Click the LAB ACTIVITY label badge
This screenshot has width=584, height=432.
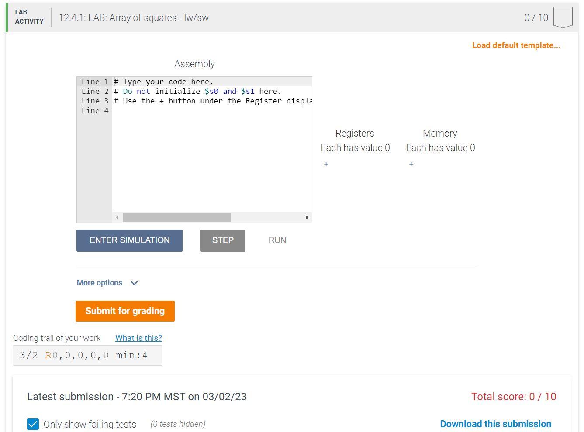coord(28,17)
